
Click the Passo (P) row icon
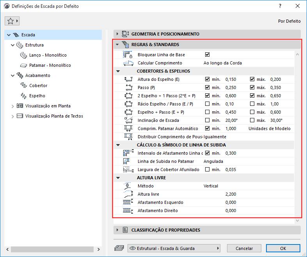[x=129, y=87]
